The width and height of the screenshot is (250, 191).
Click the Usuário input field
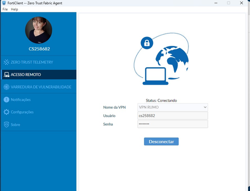click(x=172, y=116)
